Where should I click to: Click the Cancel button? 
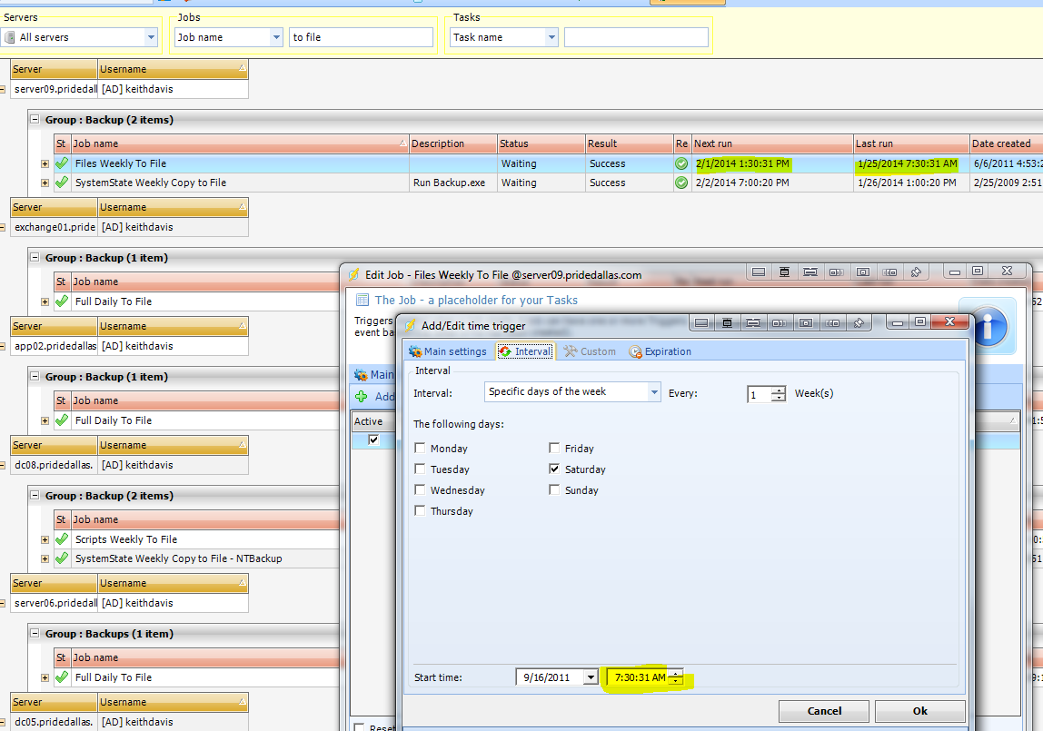(823, 711)
